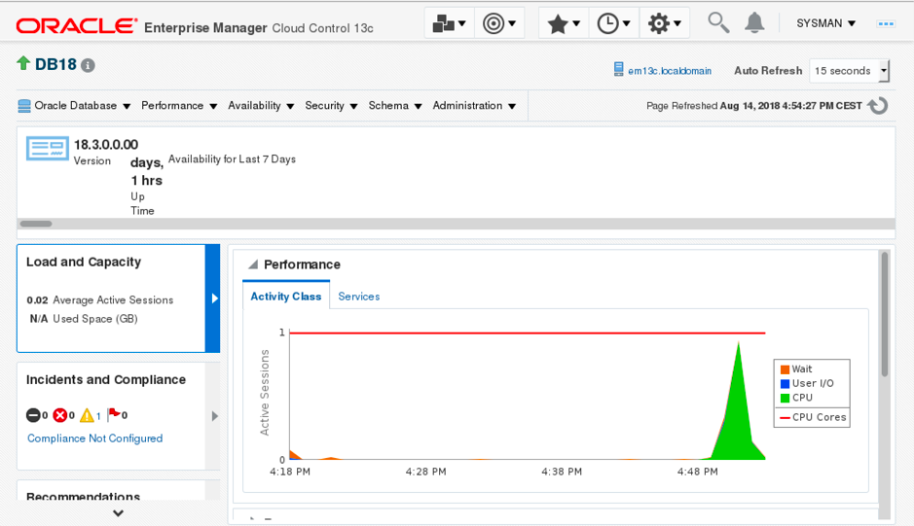914x526 pixels.
Task: Select the Activity Class tab
Action: (x=285, y=296)
